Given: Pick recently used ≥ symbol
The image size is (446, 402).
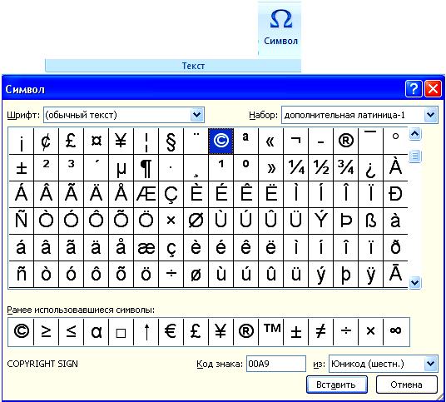Looking at the screenshot, I should 46,332.
